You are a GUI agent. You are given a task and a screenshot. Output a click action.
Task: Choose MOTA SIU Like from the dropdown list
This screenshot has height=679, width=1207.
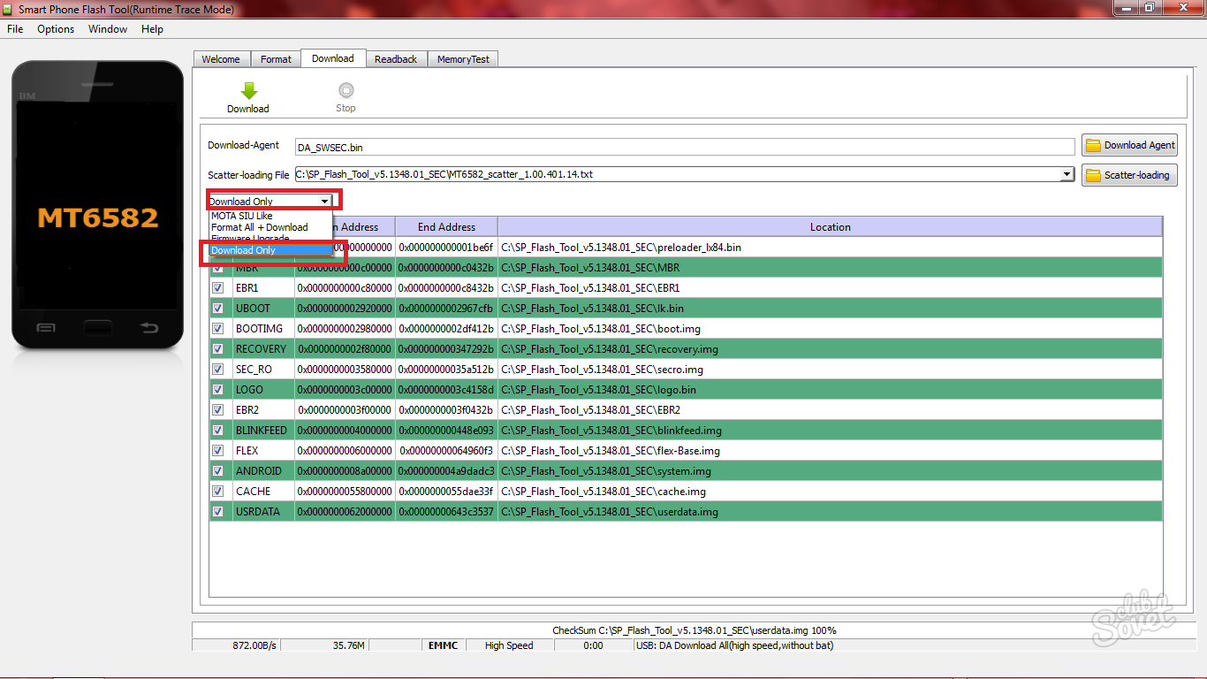pos(242,216)
